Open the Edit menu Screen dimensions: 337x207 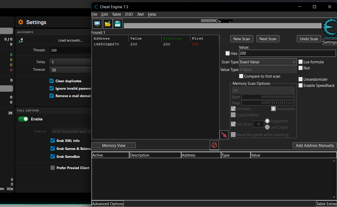point(105,14)
